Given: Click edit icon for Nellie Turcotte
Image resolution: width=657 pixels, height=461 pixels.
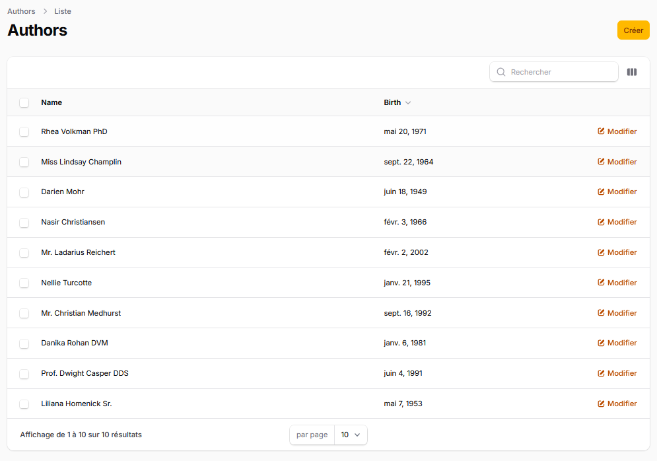Looking at the screenshot, I should click(x=601, y=283).
